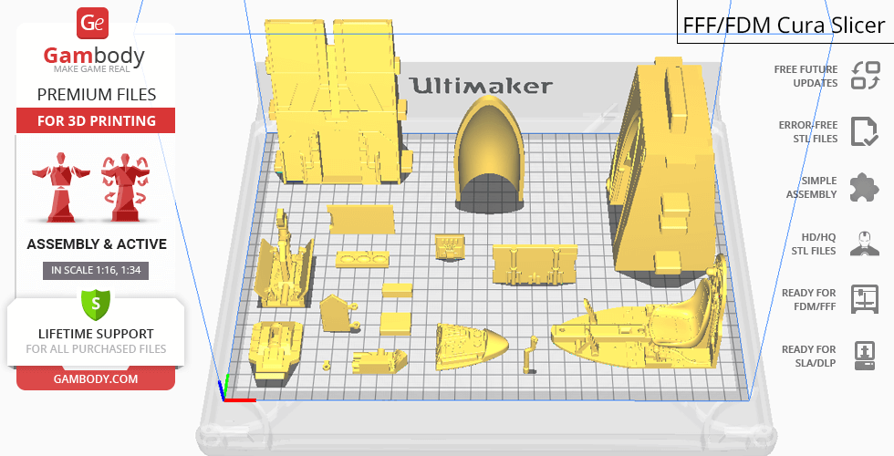Click the HD/HQ STL FILES label
This screenshot has width=894, height=456.
(813, 244)
